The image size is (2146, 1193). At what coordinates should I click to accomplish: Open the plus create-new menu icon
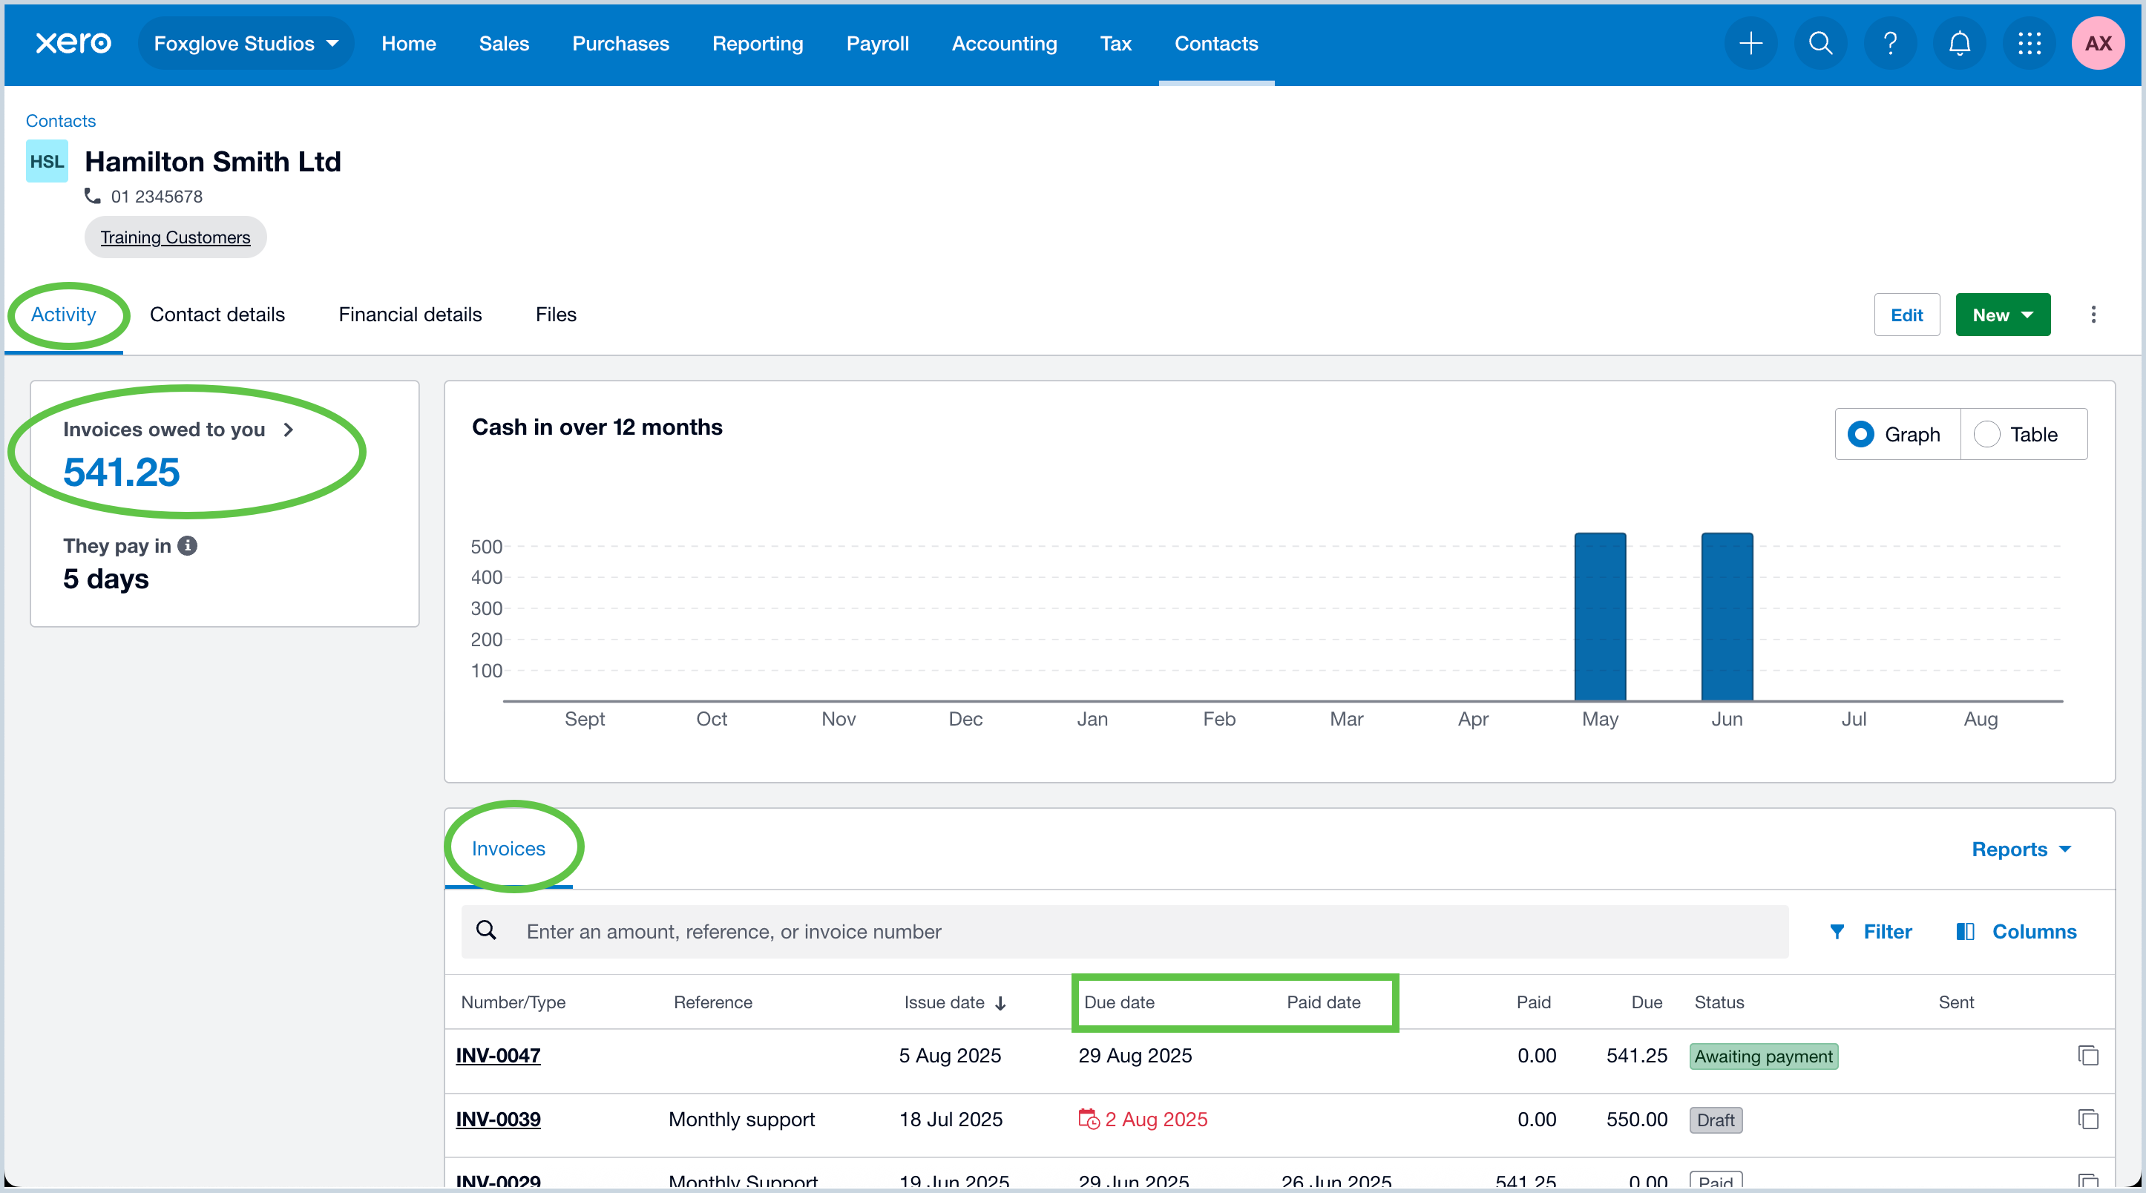click(1751, 43)
